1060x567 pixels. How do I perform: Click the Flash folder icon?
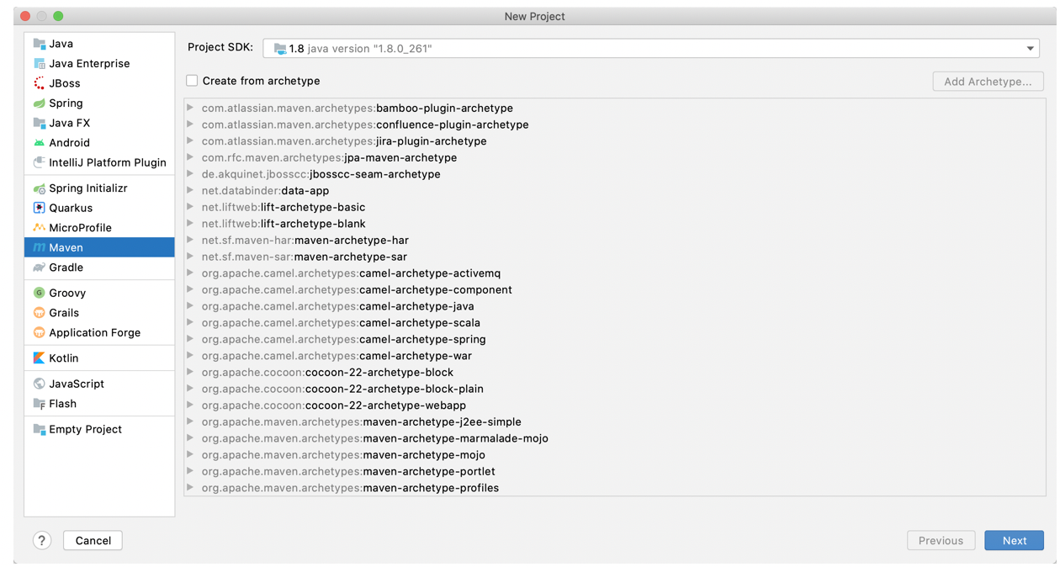(x=39, y=404)
